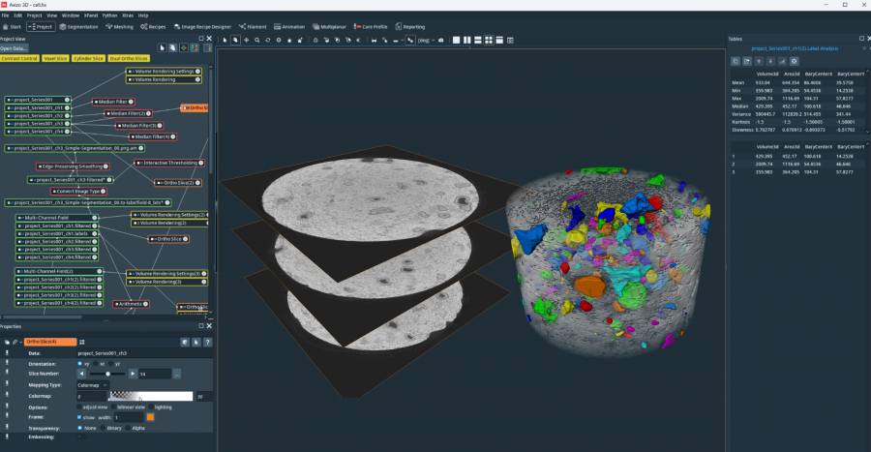The width and height of the screenshot is (871, 452).
Task: Click the pin icon beside Slice Number
Action: 7,374
